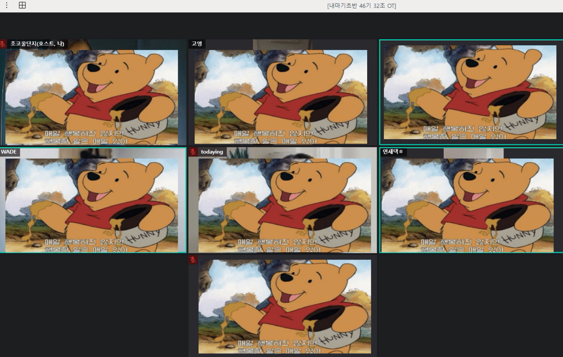Click the muted mic icon beside todaying

193,152
